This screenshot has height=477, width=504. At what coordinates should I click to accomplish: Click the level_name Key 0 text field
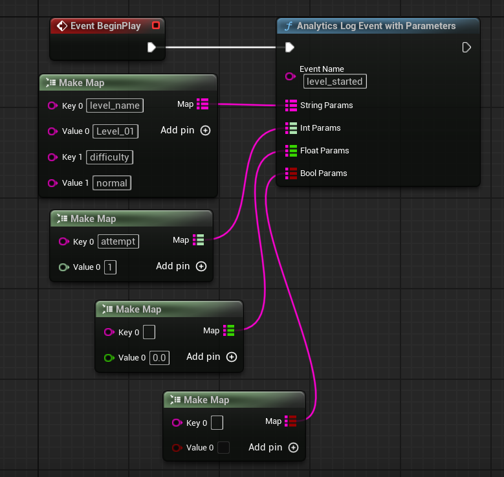pyautogui.click(x=115, y=105)
